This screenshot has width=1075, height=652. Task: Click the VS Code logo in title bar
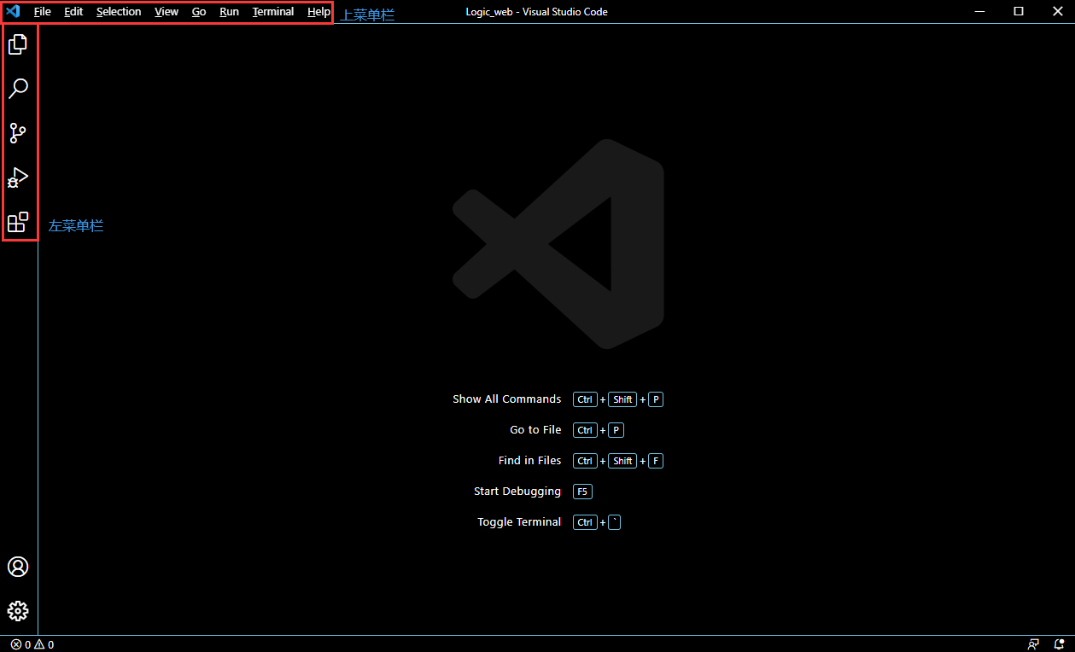coord(13,12)
